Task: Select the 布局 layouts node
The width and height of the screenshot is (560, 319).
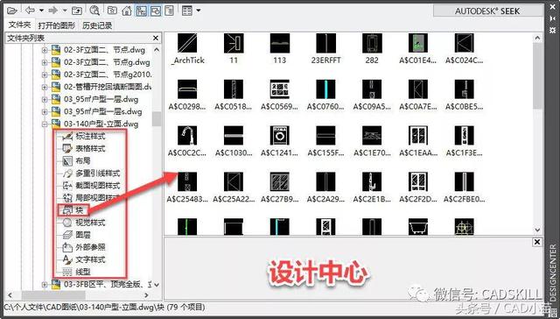Action: [83, 161]
